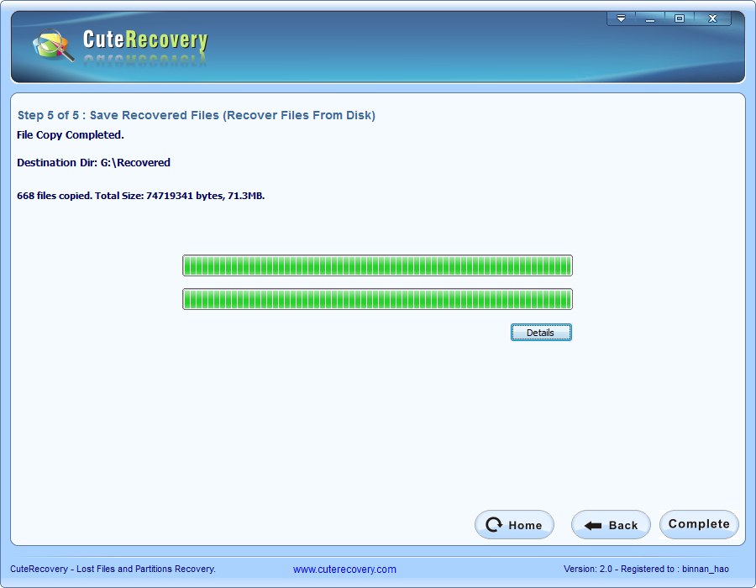Click the upper green progress bar
This screenshot has height=588, width=756.
coord(377,265)
